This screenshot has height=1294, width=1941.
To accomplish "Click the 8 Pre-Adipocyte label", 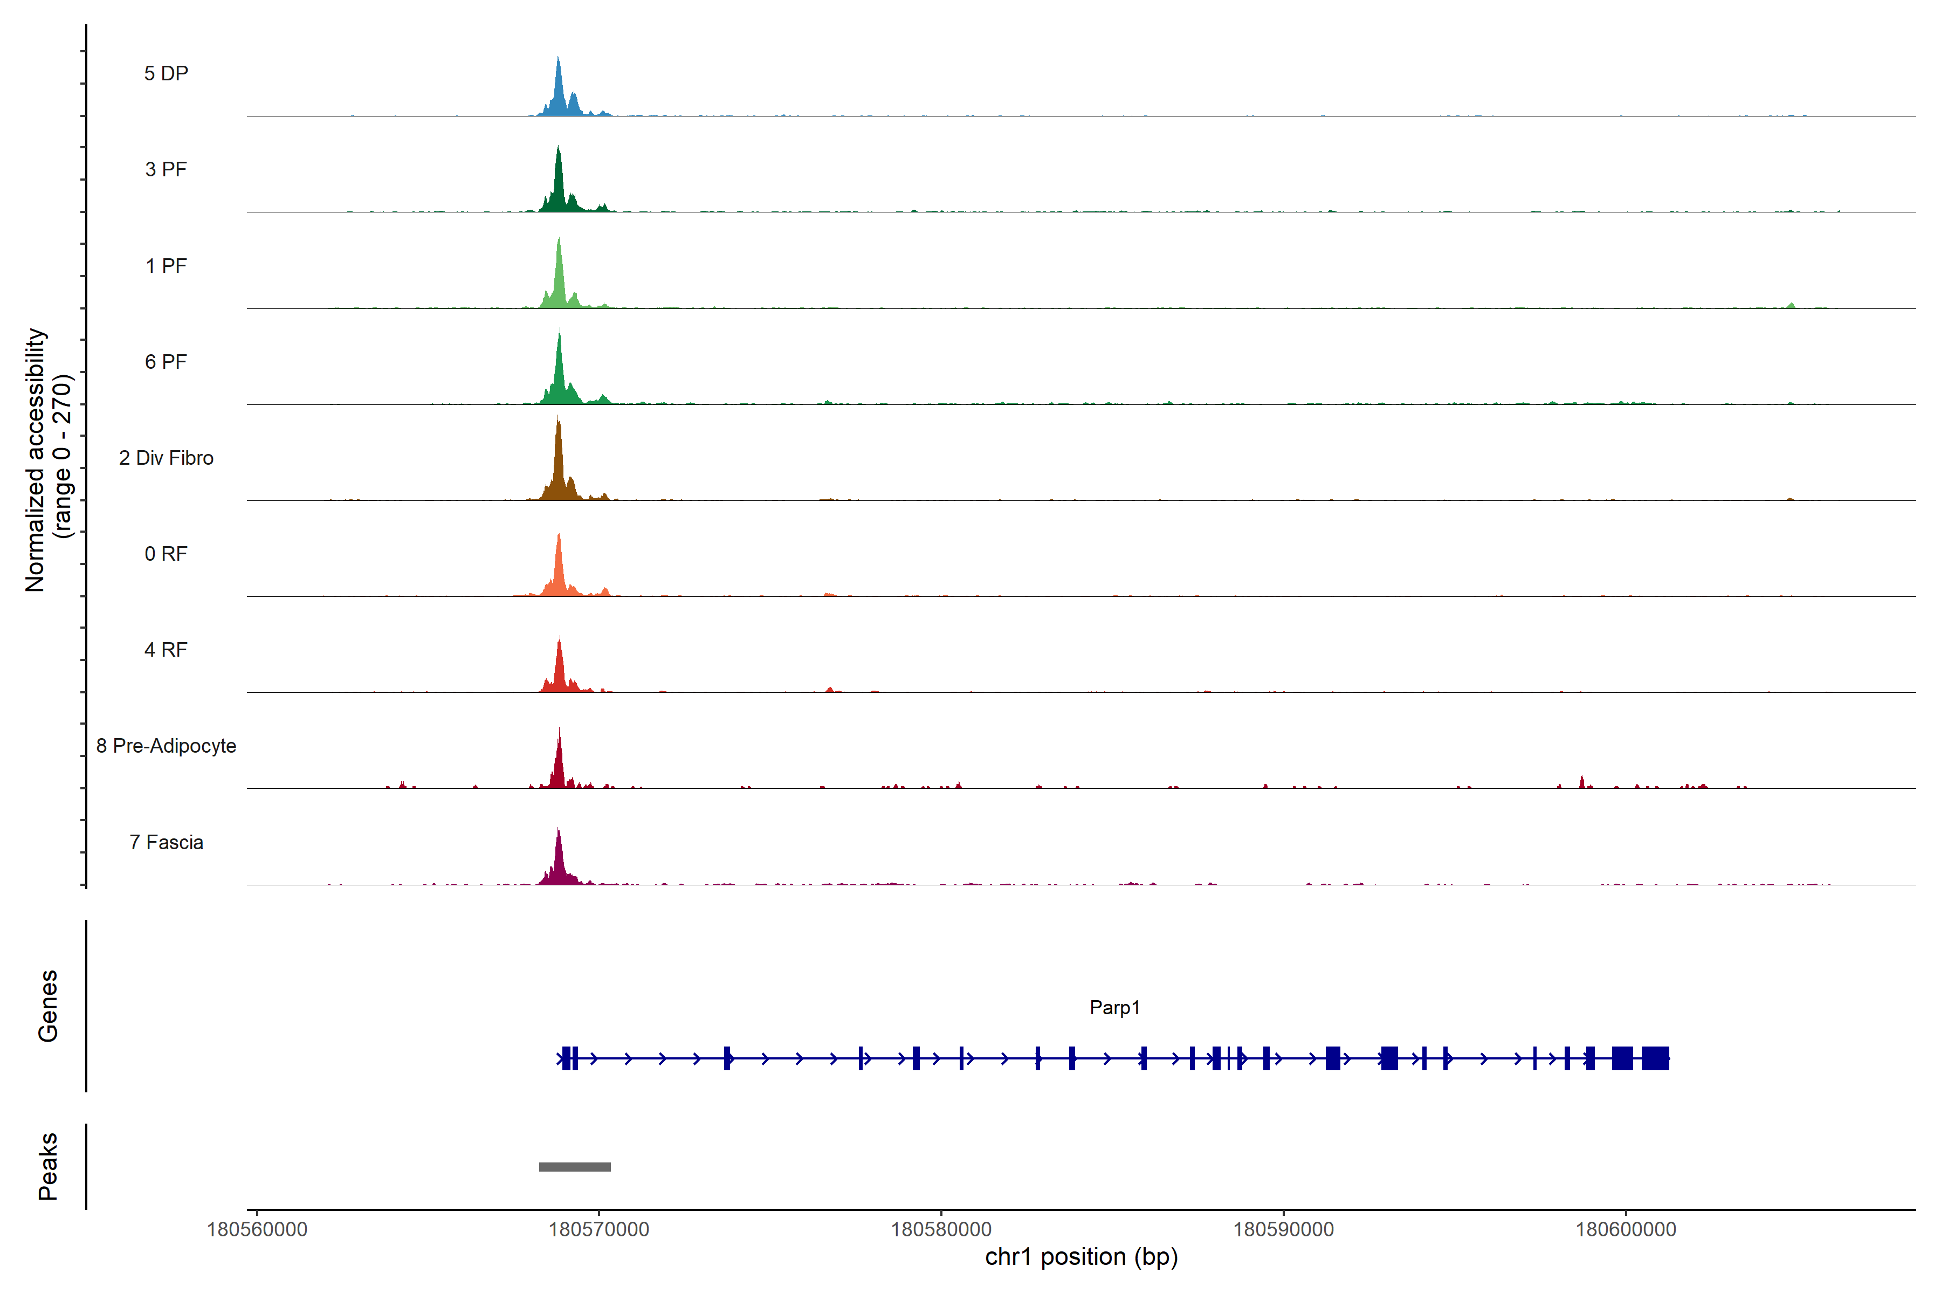I will tap(166, 746).
